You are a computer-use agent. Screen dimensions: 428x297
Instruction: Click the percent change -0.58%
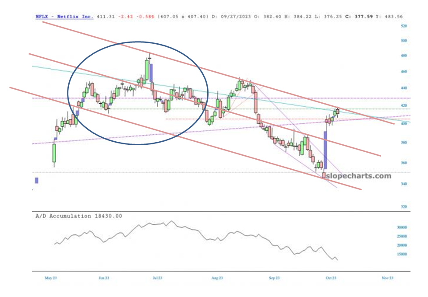145,17
